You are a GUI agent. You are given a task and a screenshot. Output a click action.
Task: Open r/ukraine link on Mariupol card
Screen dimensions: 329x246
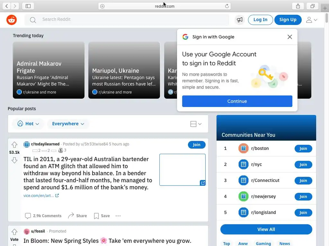115,92
